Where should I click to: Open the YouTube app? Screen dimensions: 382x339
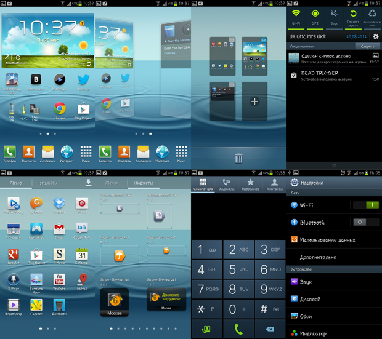tap(59, 279)
